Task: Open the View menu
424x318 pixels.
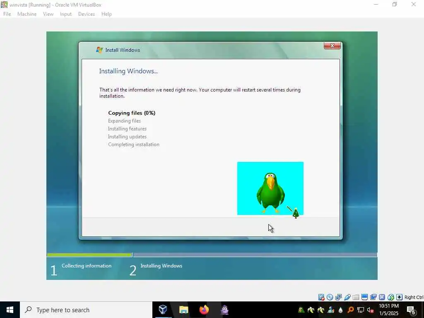Action: (x=48, y=14)
